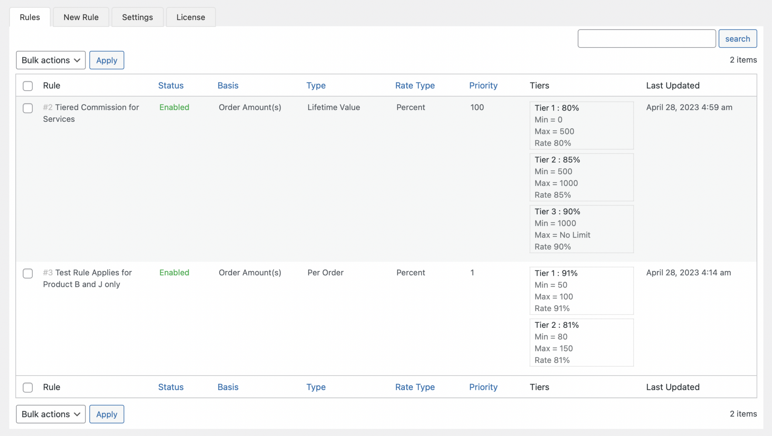This screenshot has width=772, height=436.
Task: Sort table by Type header link
Action: pos(316,86)
